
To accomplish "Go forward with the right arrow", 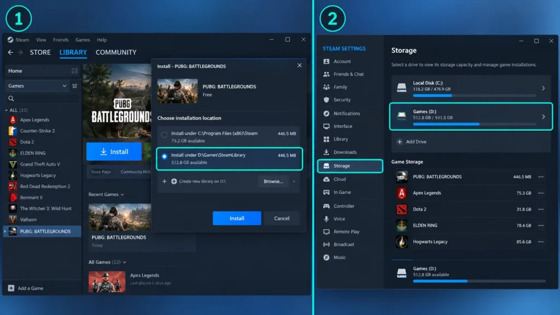I will [x=20, y=52].
